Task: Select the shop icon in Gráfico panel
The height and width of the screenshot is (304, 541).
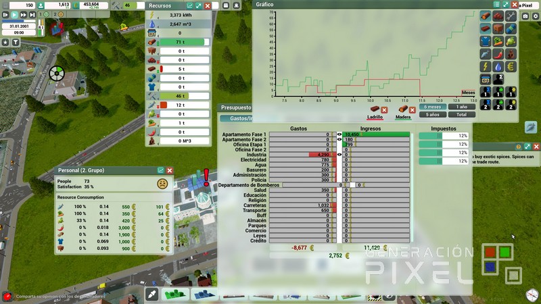Action: [x=486, y=79]
